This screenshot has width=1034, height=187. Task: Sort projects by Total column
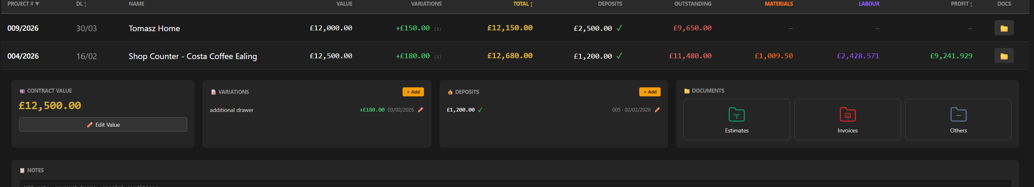[522, 4]
